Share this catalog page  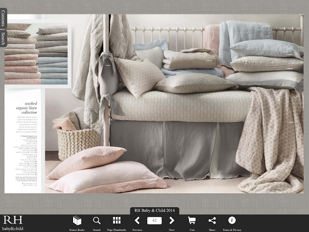pos(212,221)
